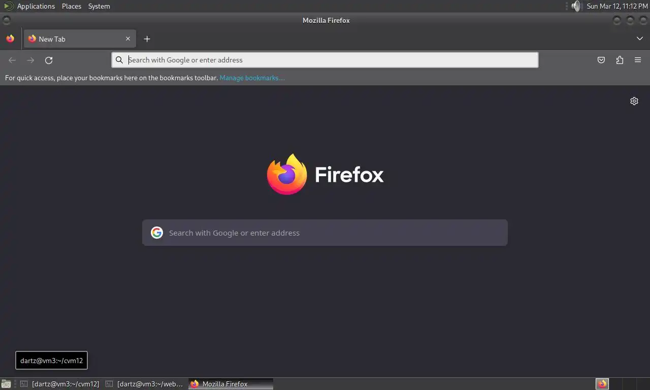Click the address bar search magnifier icon
This screenshot has width=650, height=390.
click(x=119, y=60)
